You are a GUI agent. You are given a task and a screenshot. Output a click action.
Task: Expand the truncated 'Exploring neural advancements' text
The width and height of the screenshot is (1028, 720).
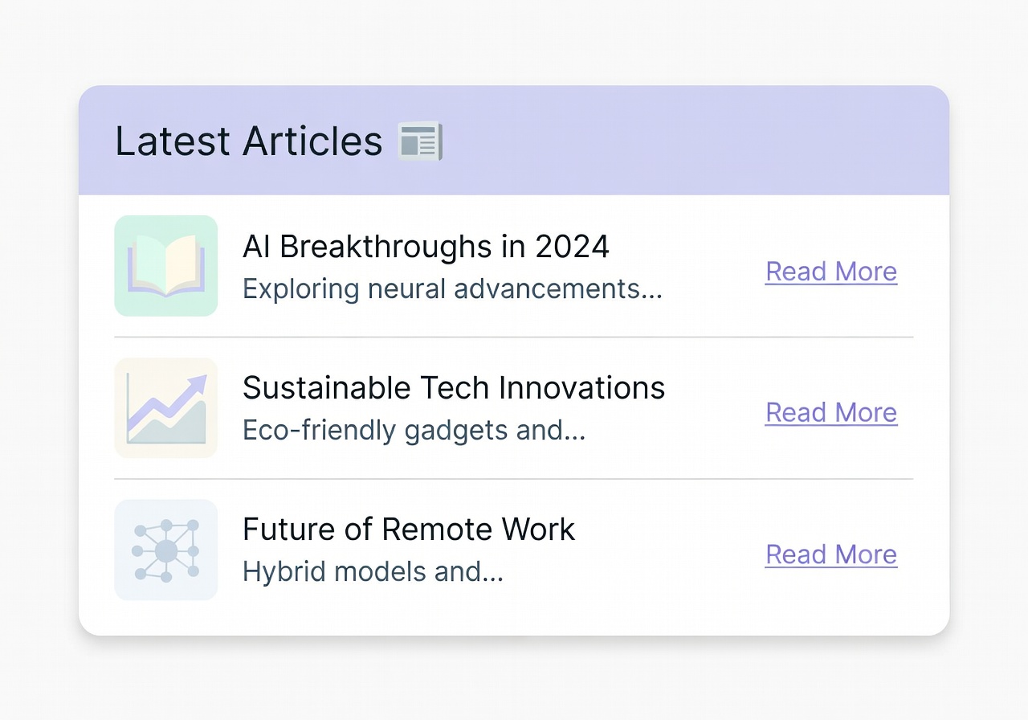[452, 288]
